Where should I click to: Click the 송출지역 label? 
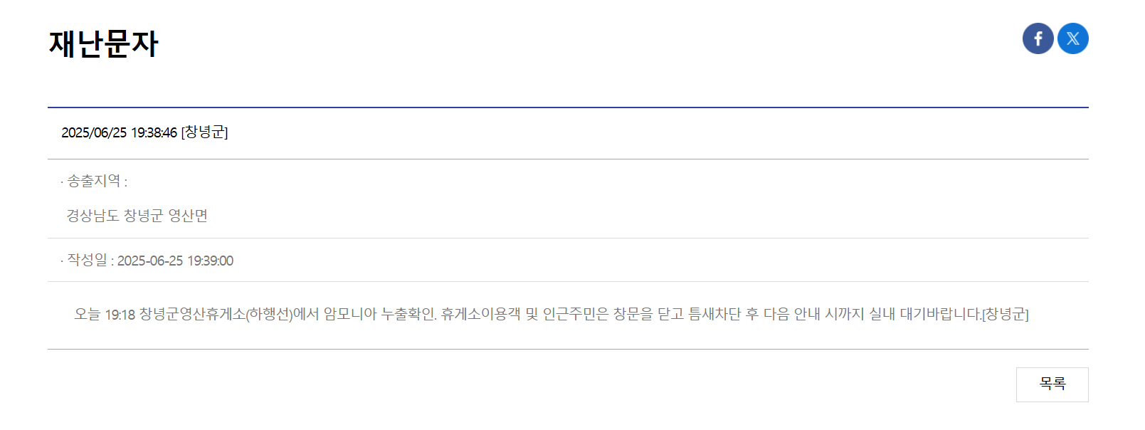94,182
